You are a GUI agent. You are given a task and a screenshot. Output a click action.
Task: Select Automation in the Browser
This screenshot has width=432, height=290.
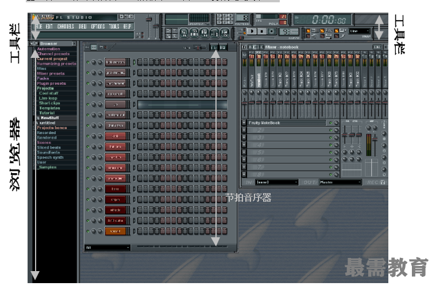(48, 49)
